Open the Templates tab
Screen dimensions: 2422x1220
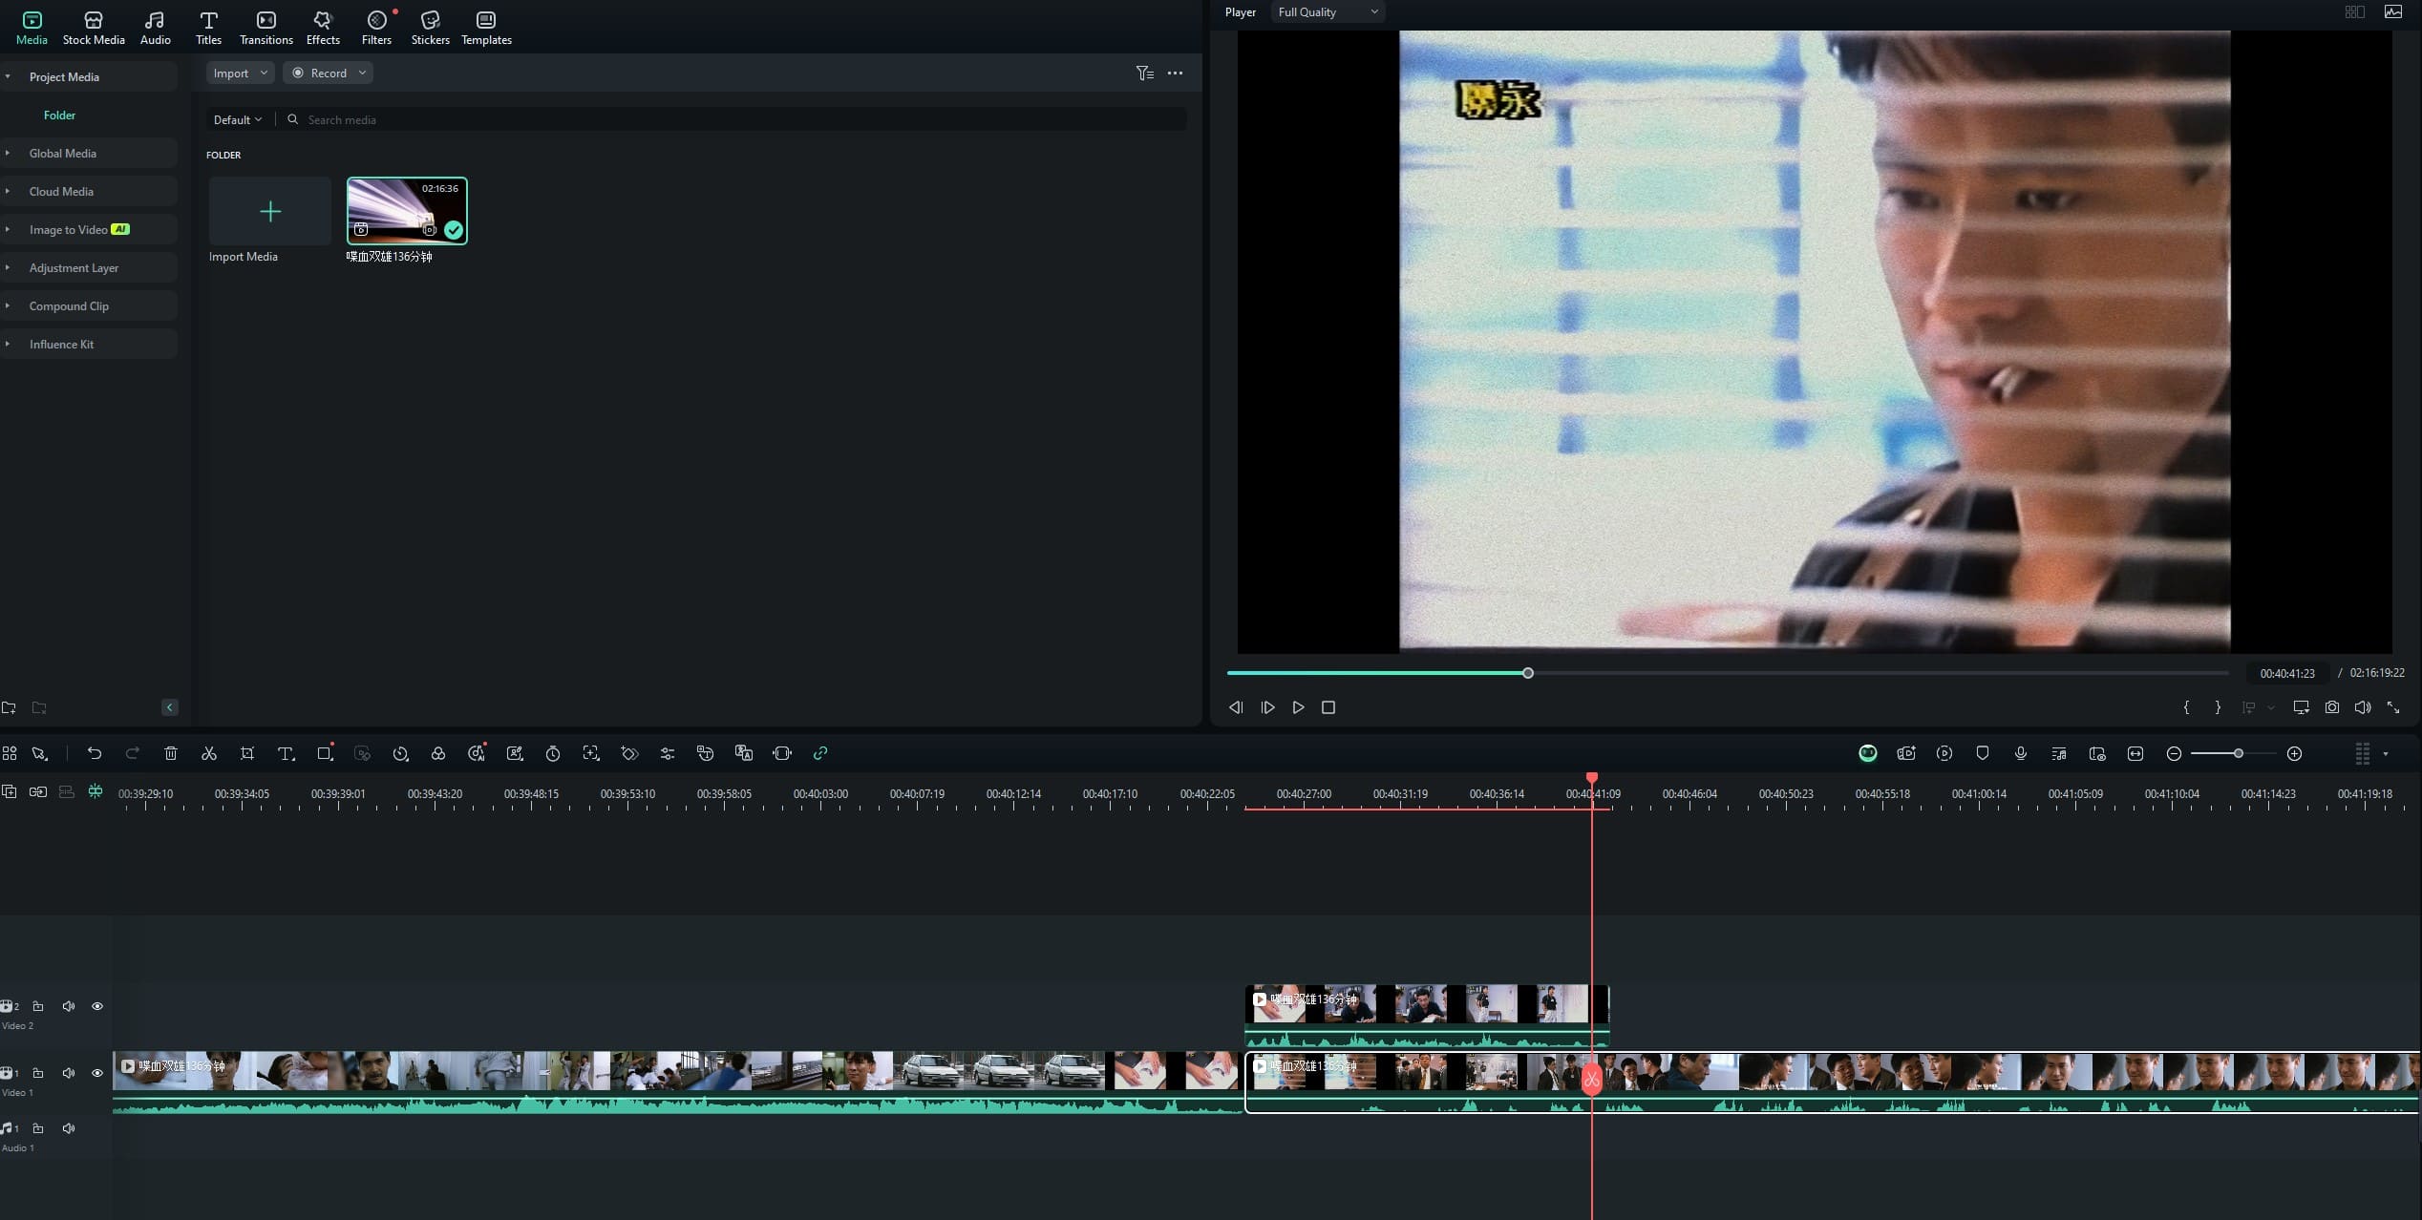[x=485, y=26]
